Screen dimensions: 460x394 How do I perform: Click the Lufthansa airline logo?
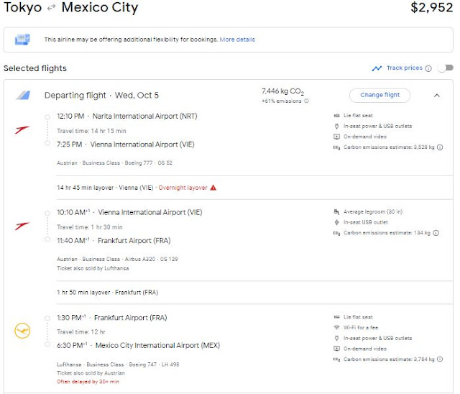tap(22, 331)
